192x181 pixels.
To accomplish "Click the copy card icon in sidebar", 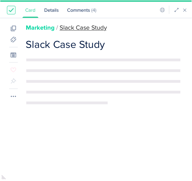I will [x=13, y=28].
